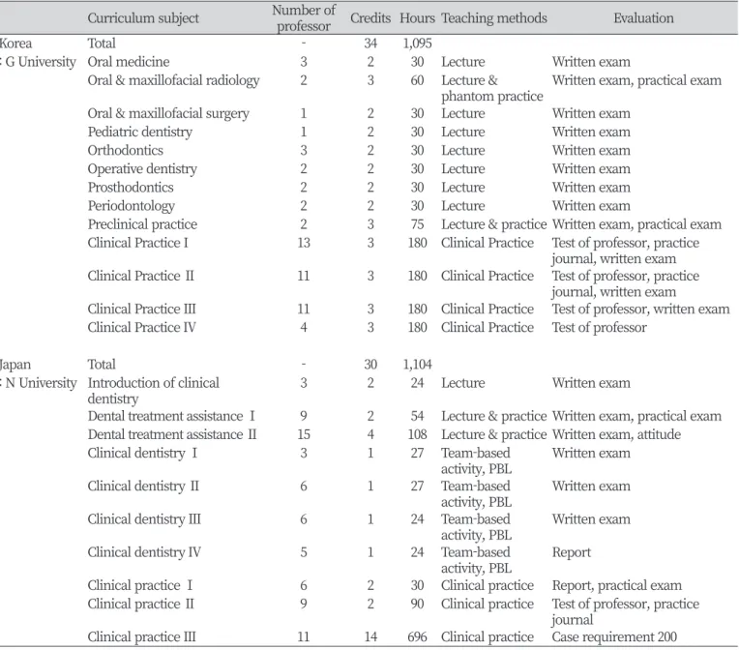This screenshot has height=650, width=739.
Task: Select 'Oral & maxillofacial radiology' subject
Action: (x=173, y=80)
